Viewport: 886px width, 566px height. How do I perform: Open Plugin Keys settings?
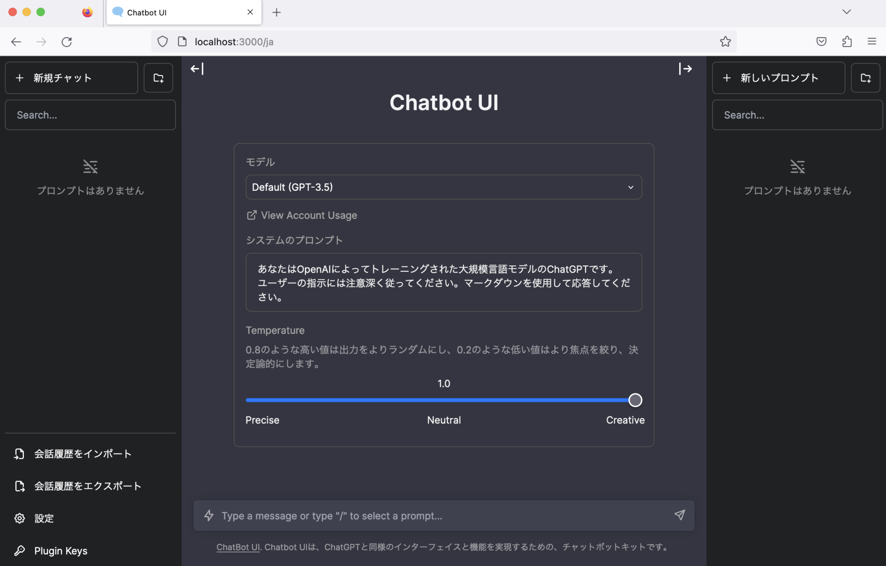(61, 550)
